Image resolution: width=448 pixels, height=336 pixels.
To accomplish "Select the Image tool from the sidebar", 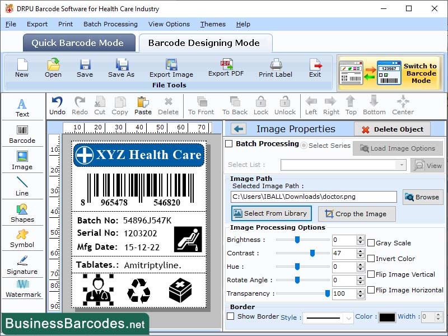I will [22, 161].
